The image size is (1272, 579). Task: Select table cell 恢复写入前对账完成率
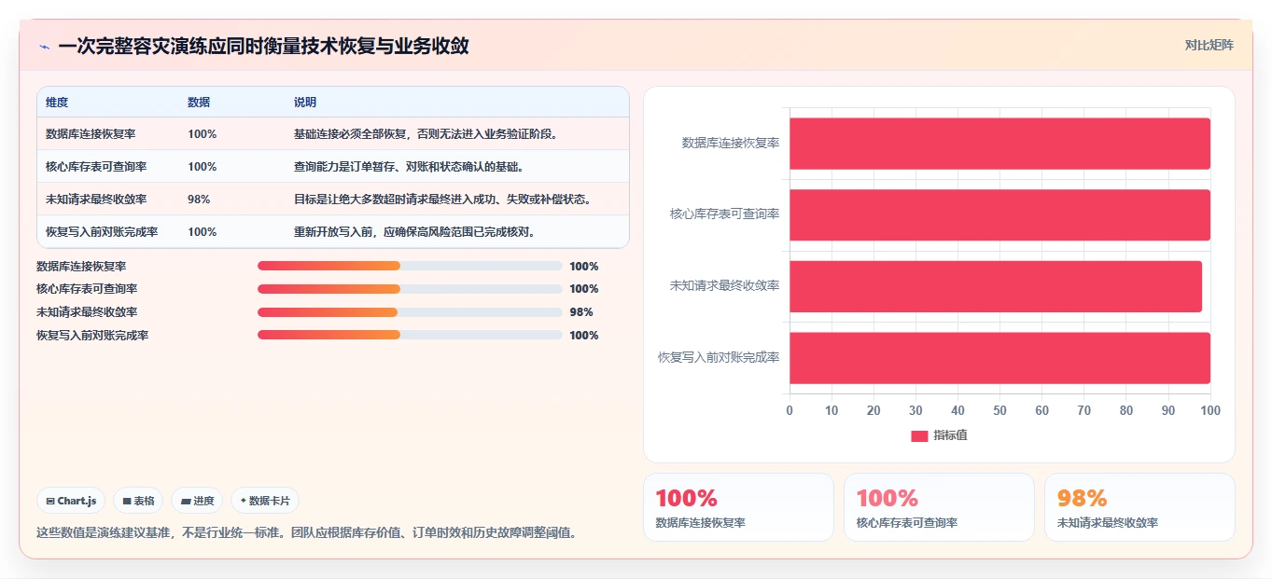(x=102, y=231)
